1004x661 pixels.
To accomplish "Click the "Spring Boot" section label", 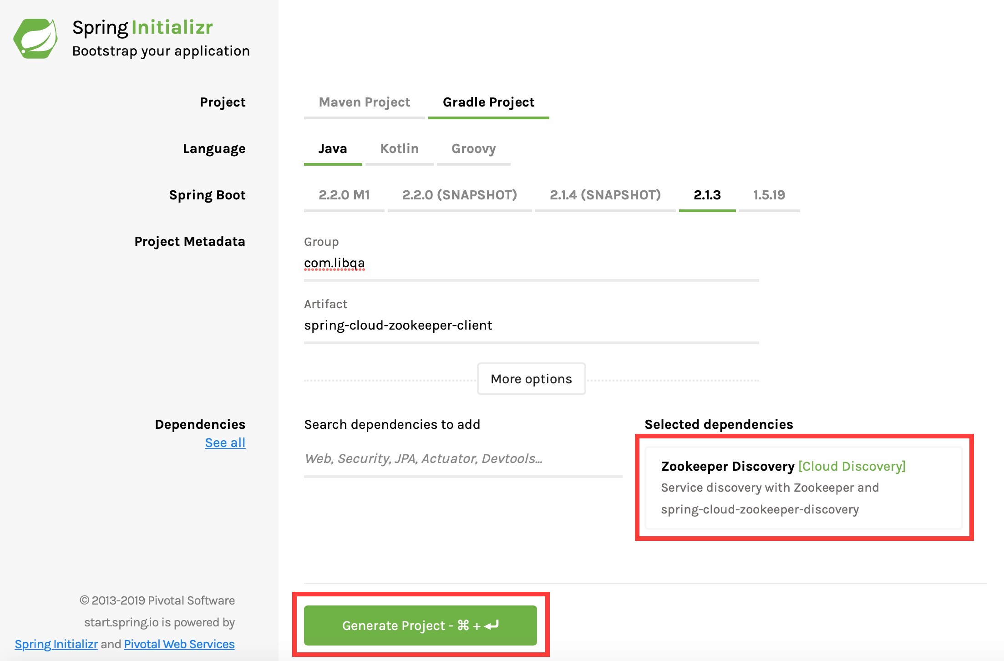I will (x=207, y=195).
